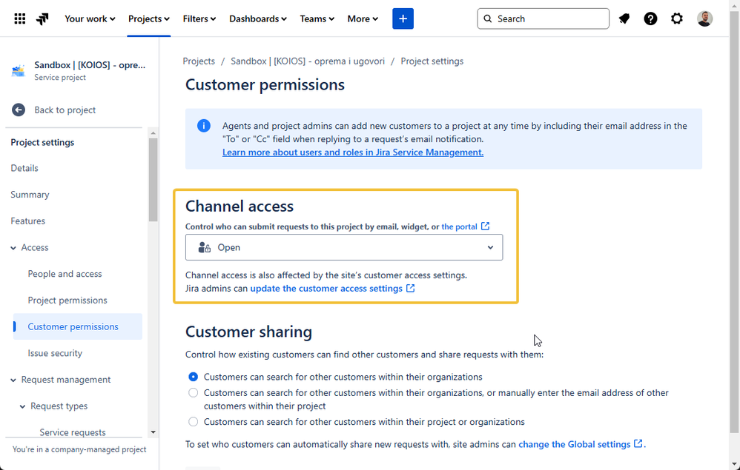This screenshot has height=470, width=740.
Task: Click Project settings breadcrumb link
Action: pyautogui.click(x=432, y=61)
